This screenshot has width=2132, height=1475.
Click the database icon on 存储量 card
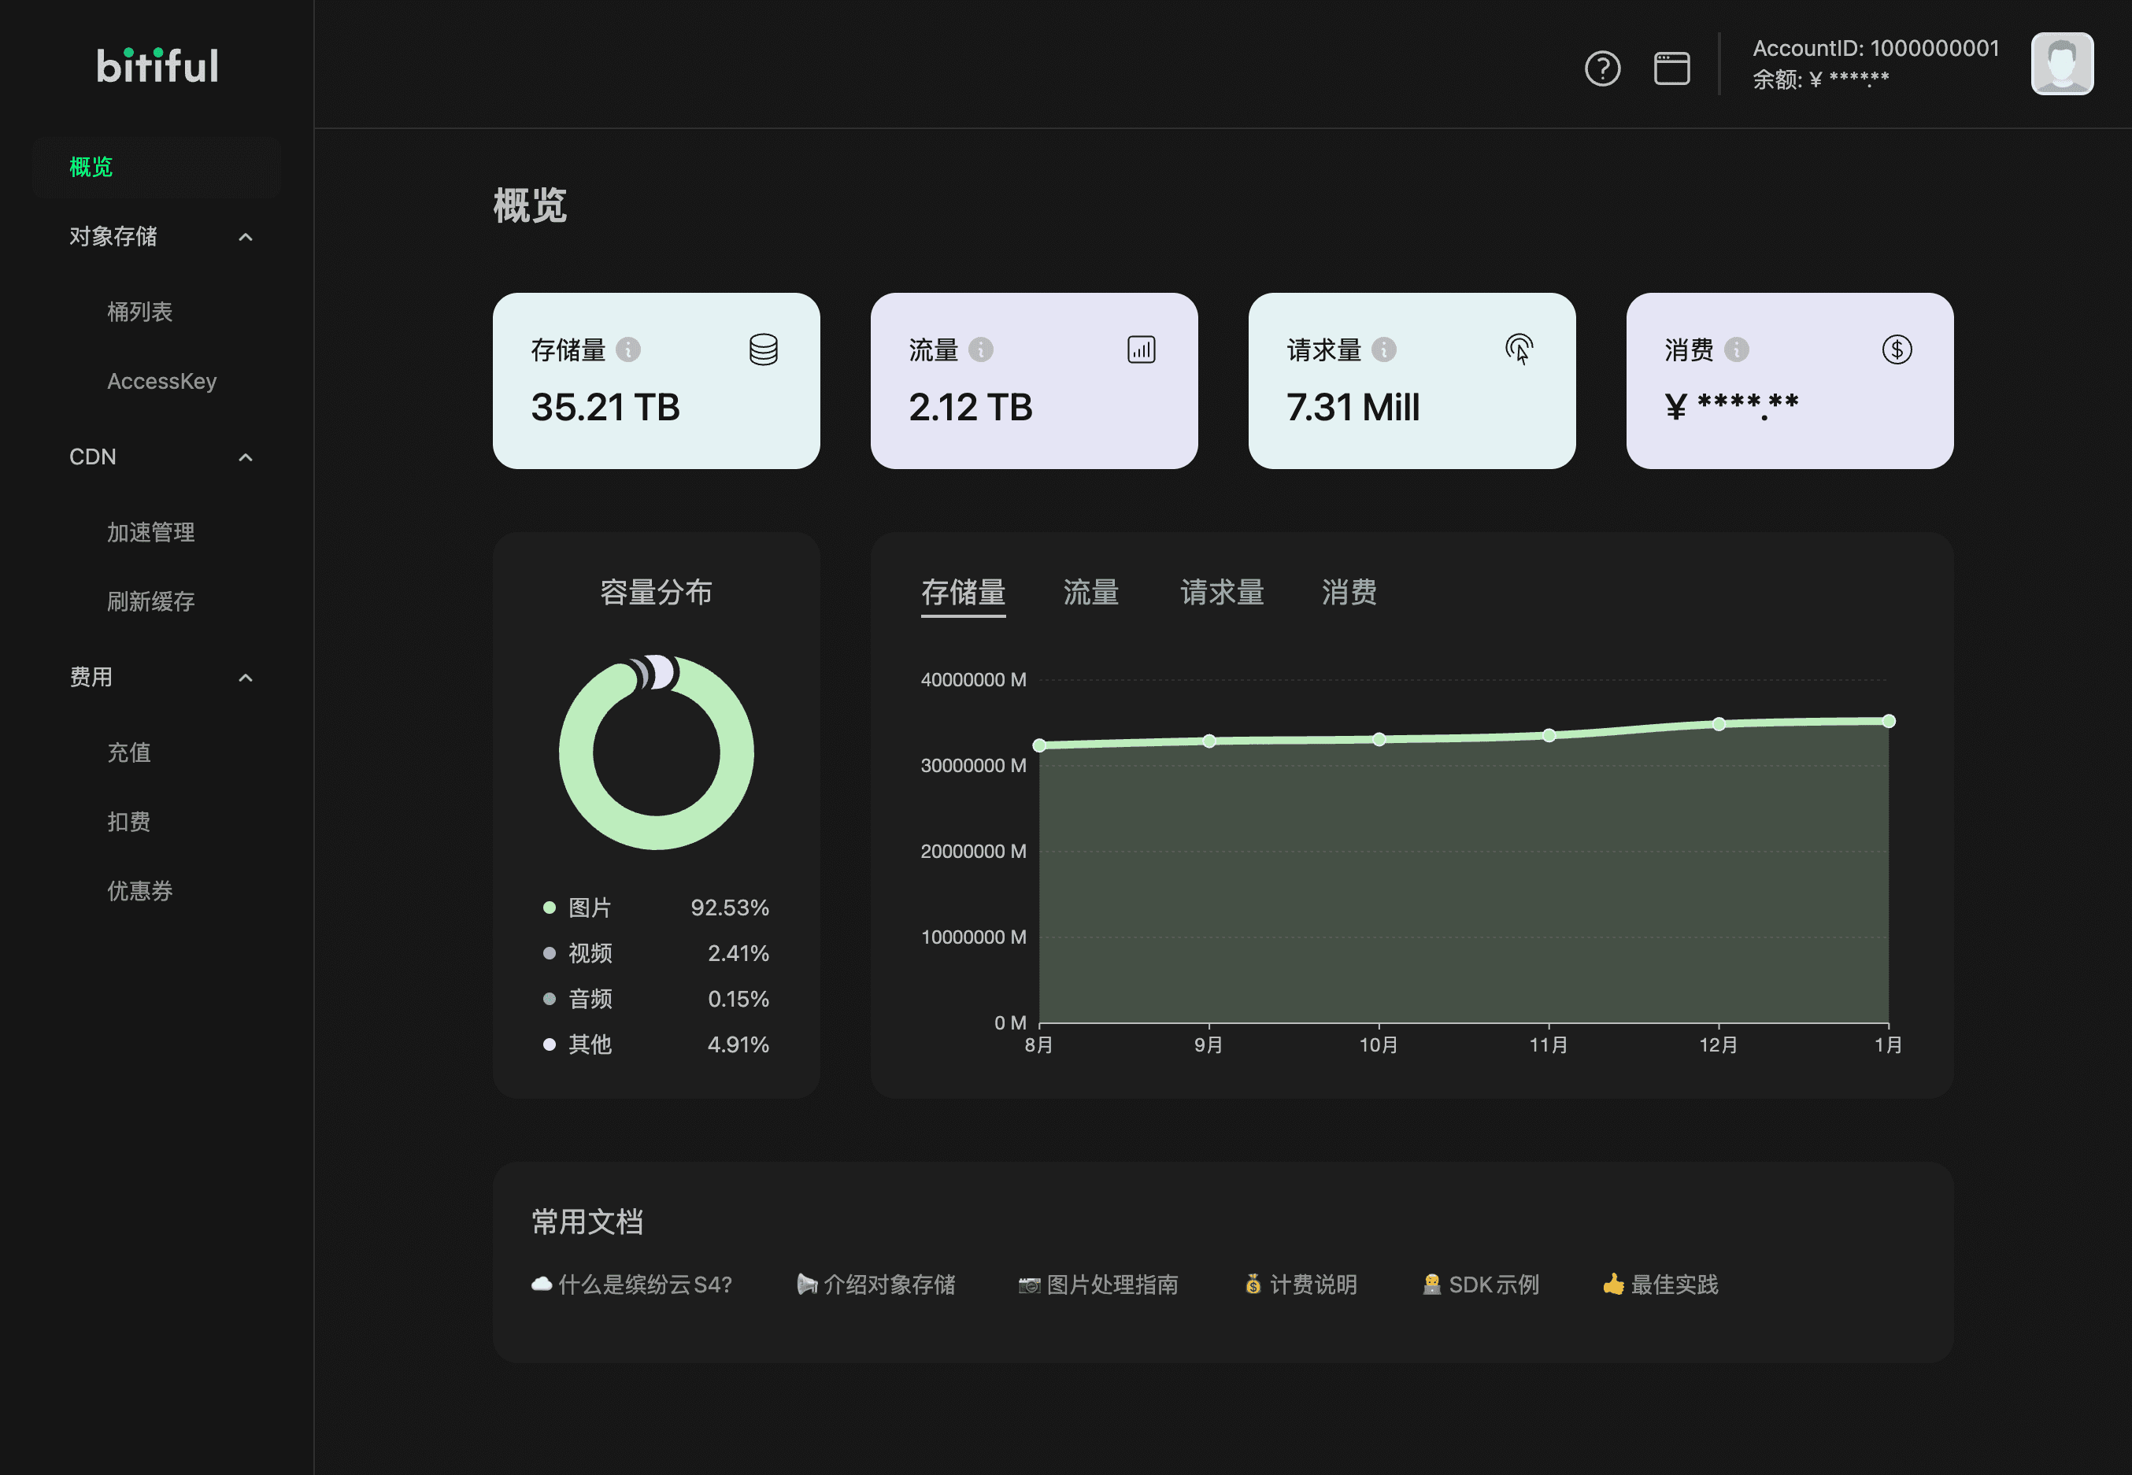click(x=762, y=350)
